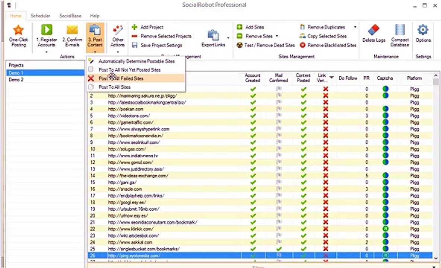
Task: Sort by Mail Confirmed column
Action: click(279, 78)
